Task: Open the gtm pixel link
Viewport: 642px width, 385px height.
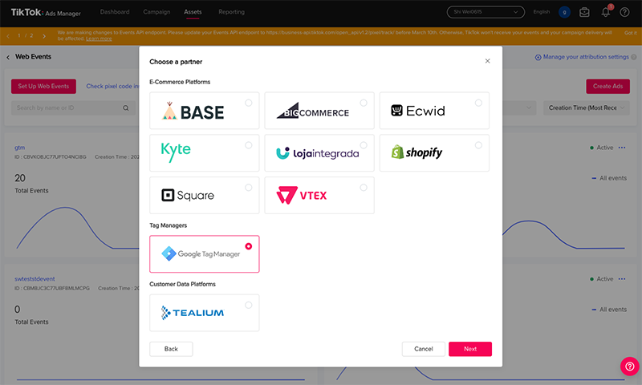Action: (19, 148)
